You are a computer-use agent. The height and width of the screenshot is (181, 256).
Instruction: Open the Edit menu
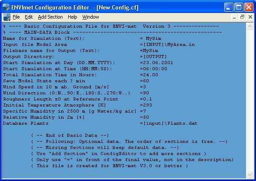coord(29,17)
